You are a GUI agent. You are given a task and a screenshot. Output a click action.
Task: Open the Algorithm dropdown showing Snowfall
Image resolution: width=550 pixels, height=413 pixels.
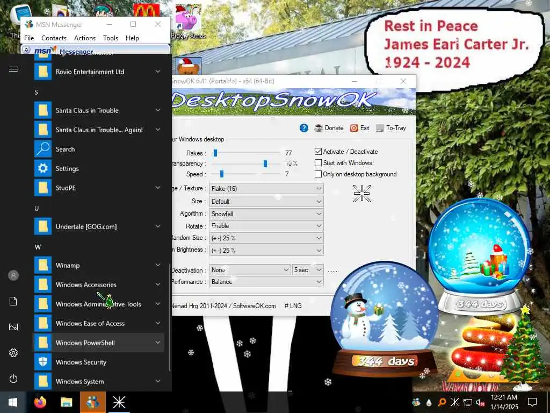pyautogui.click(x=266, y=214)
